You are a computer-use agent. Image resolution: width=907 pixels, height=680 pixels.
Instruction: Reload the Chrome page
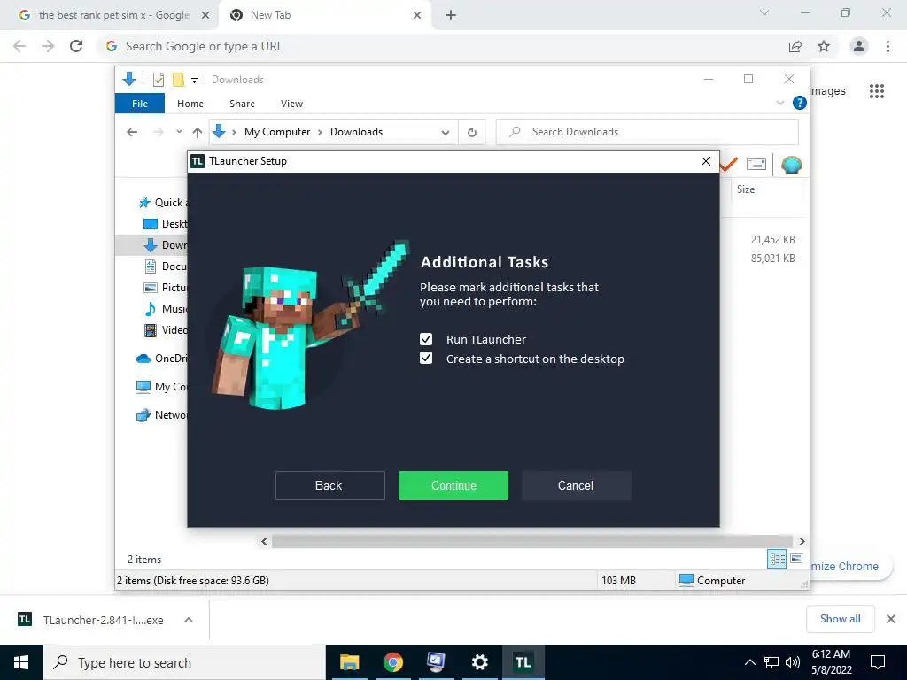(76, 46)
